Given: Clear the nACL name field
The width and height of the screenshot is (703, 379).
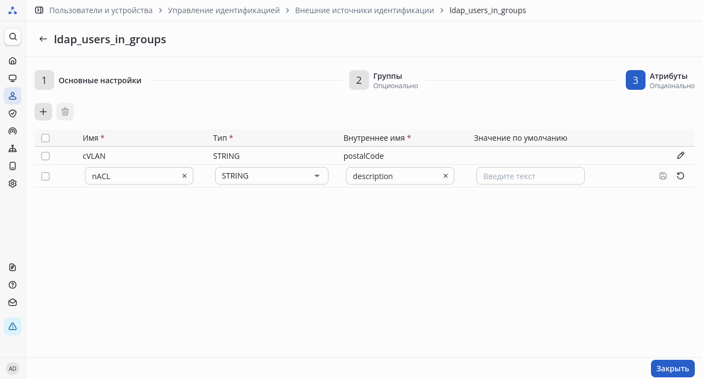Looking at the screenshot, I should [x=185, y=176].
